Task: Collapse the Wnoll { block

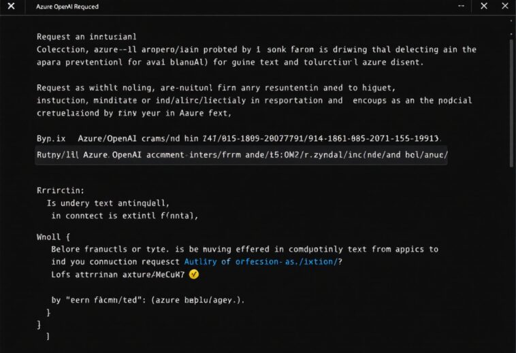Action: [53, 237]
